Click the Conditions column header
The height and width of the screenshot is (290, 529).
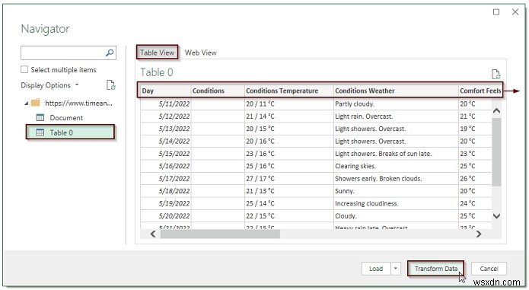tap(218, 91)
